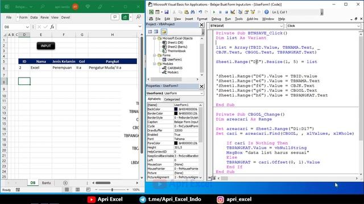Select CARIBARIS module in project tree
This screenshot has height=204, width=364.
coord(175,68)
